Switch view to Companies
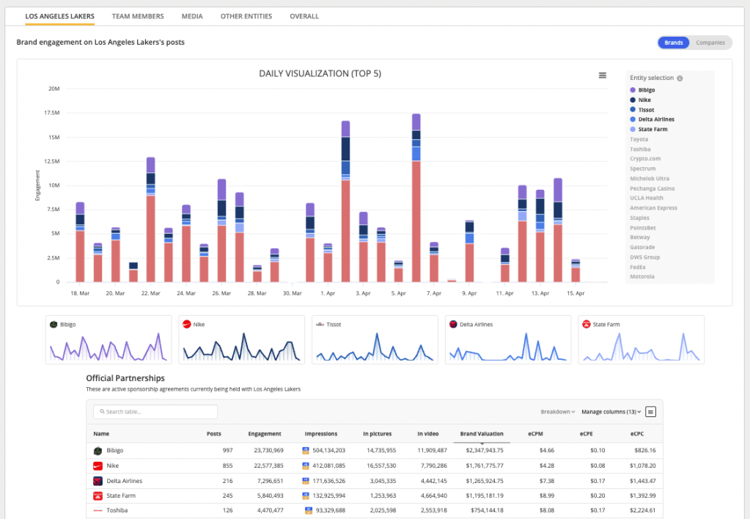This screenshot has height=519, width=750. click(x=710, y=43)
